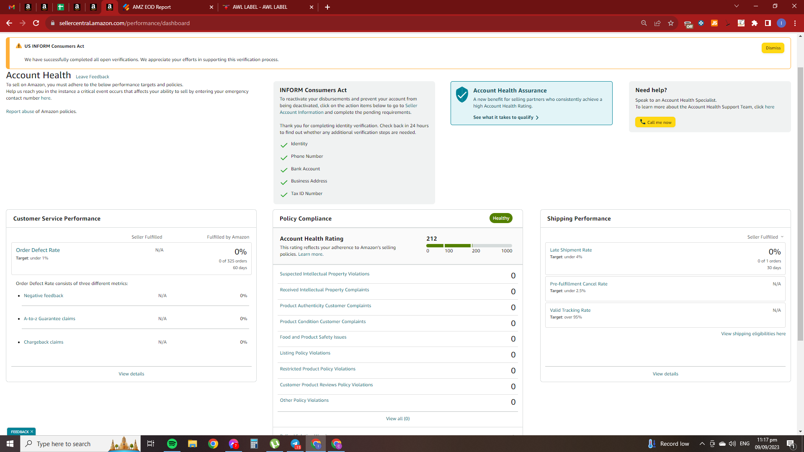Go back to the previous page
804x452 pixels.
click(x=9, y=23)
